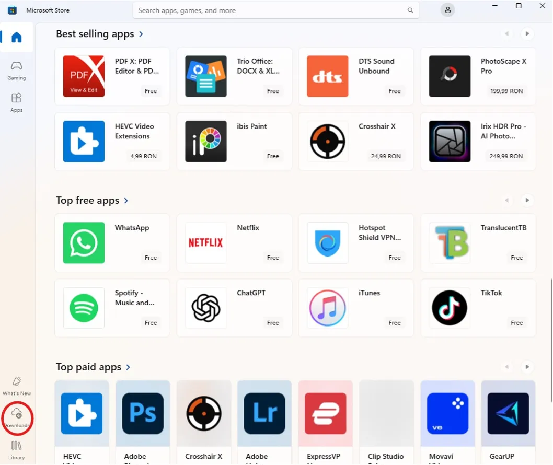Click the search magnifier icon
Image resolution: width=553 pixels, height=465 pixels.
pyautogui.click(x=410, y=10)
